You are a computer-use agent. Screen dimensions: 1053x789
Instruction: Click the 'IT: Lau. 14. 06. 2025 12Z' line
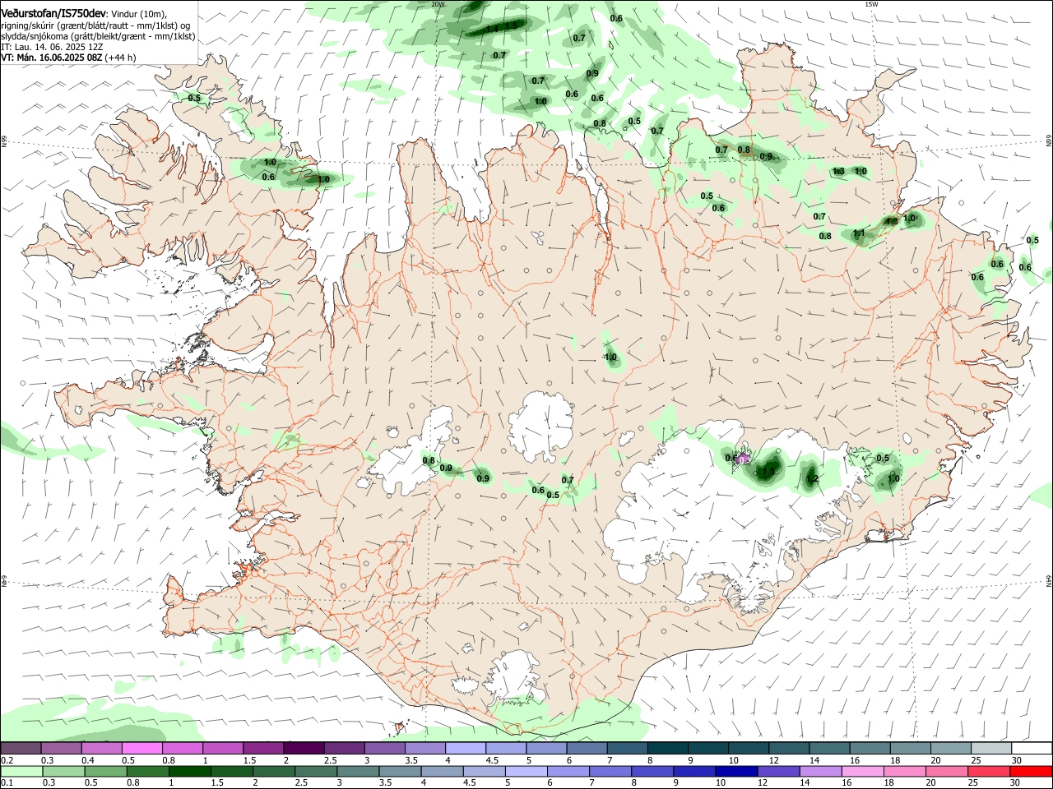(51, 47)
